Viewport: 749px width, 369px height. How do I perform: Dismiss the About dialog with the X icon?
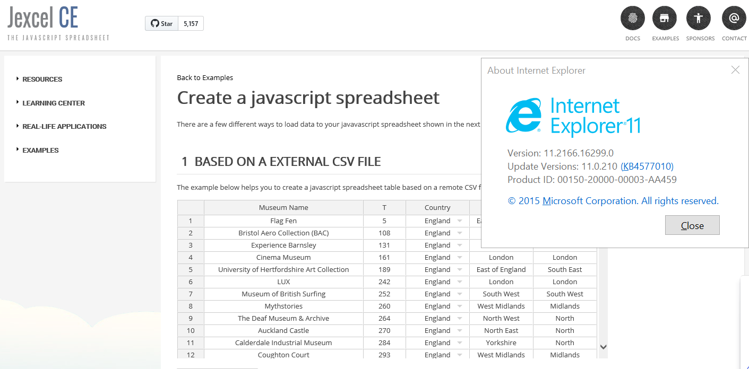(x=735, y=69)
